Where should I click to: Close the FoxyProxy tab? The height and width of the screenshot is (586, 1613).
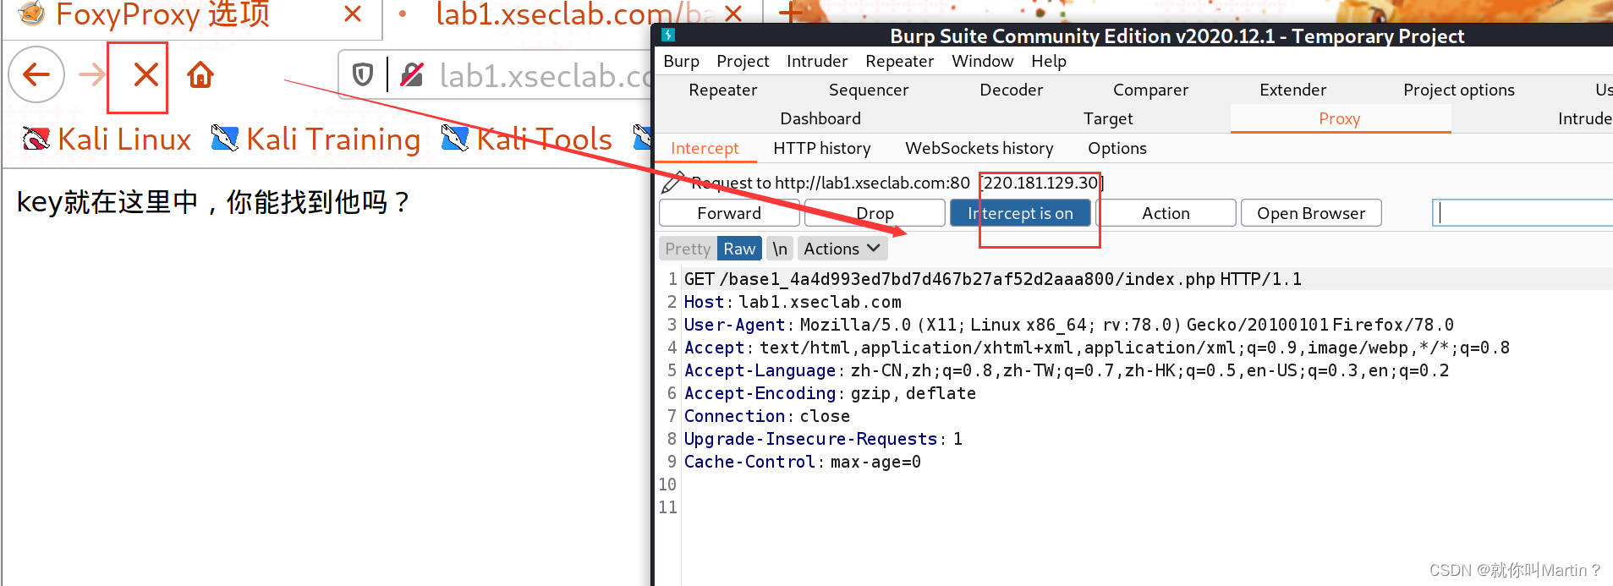click(353, 14)
